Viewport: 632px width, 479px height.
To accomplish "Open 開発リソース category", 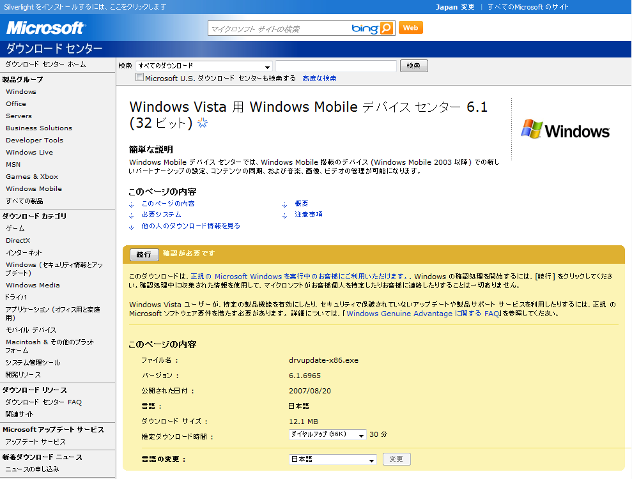I will click(23, 375).
